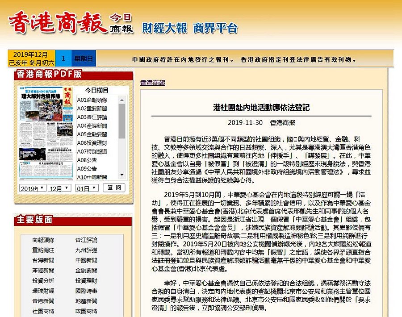
Task: Click the 香港商報 red masthead logo
Action: click(58, 22)
